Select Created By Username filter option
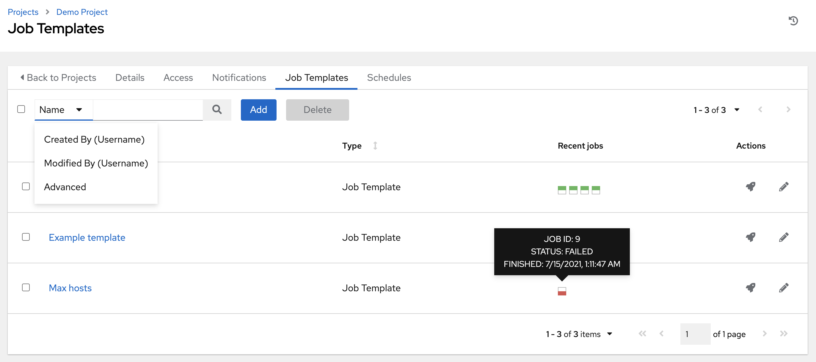This screenshot has height=362, width=816. click(94, 139)
